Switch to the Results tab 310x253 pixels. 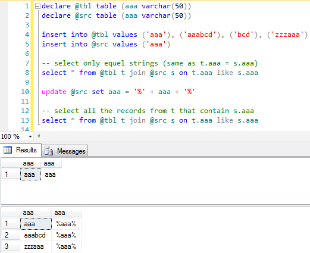click(x=21, y=150)
